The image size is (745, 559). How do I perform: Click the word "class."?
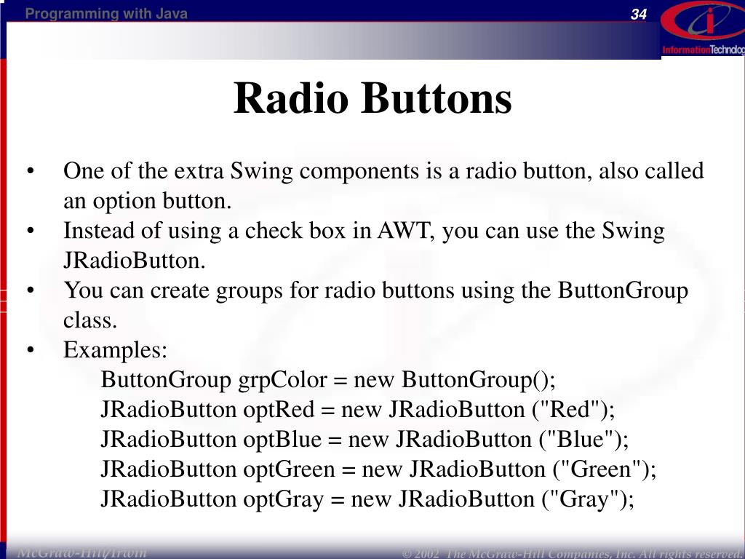90,320
